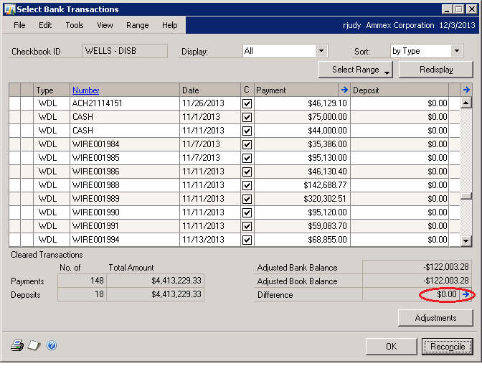482x384 pixels.
Task: Click the transaction list scrollbar thumb
Action: pyautogui.click(x=466, y=196)
